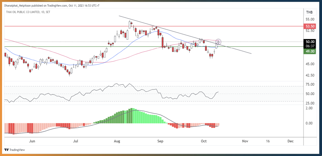Screen dimensions: 322x156
Task: Click the THB currency label
Action: click(x=309, y=12)
